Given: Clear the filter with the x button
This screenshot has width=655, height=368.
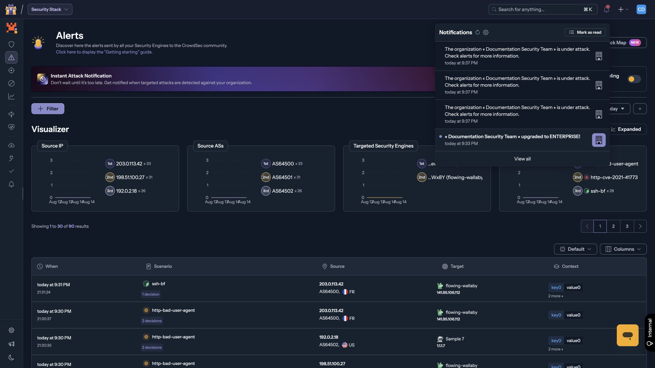Looking at the screenshot, I should click(x=640, y=109).
